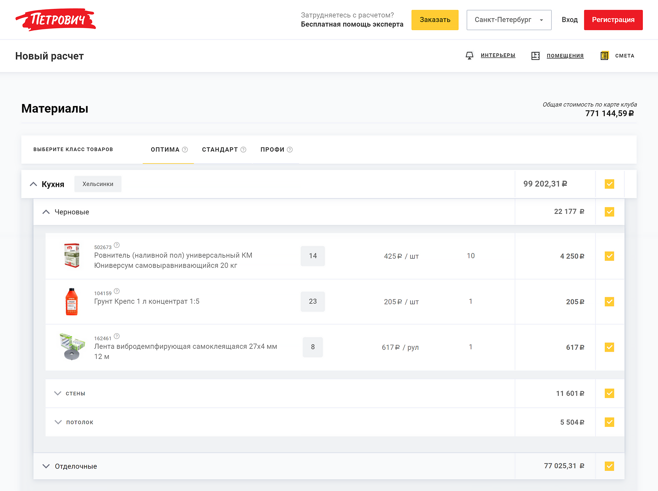Click the red Регистрация button

pos(613,20)
